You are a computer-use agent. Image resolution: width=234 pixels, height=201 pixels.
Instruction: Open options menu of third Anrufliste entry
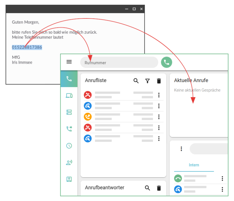(159, 117)
